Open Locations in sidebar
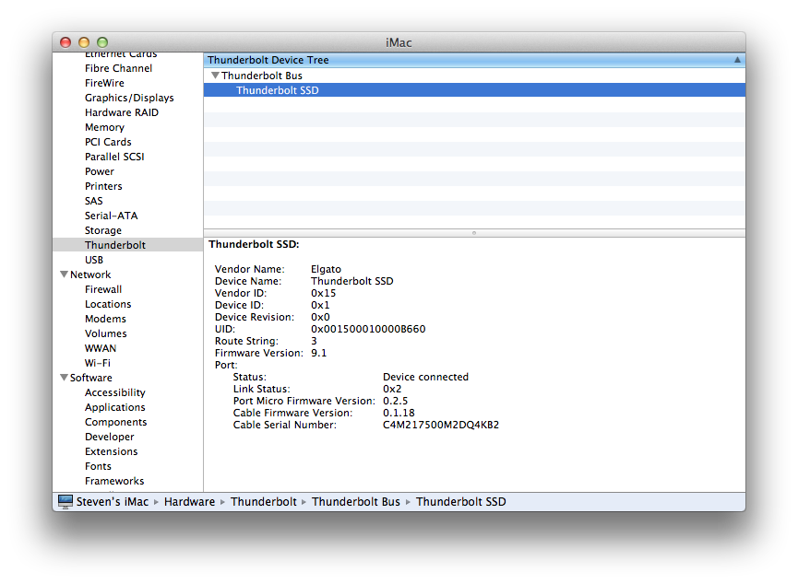The height and width of the screenshot is (584, 798). click(x=108, y=304)
